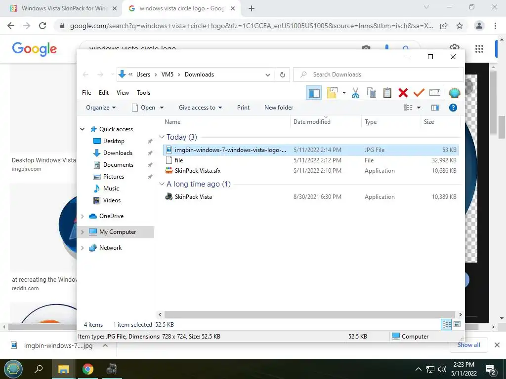Collapse the A long time ago group
The width and height of the screenshot is (506, 379).
tap(162, 184)
